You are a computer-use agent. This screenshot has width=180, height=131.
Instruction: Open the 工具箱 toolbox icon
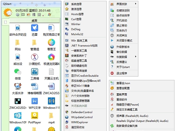point(35,72)
